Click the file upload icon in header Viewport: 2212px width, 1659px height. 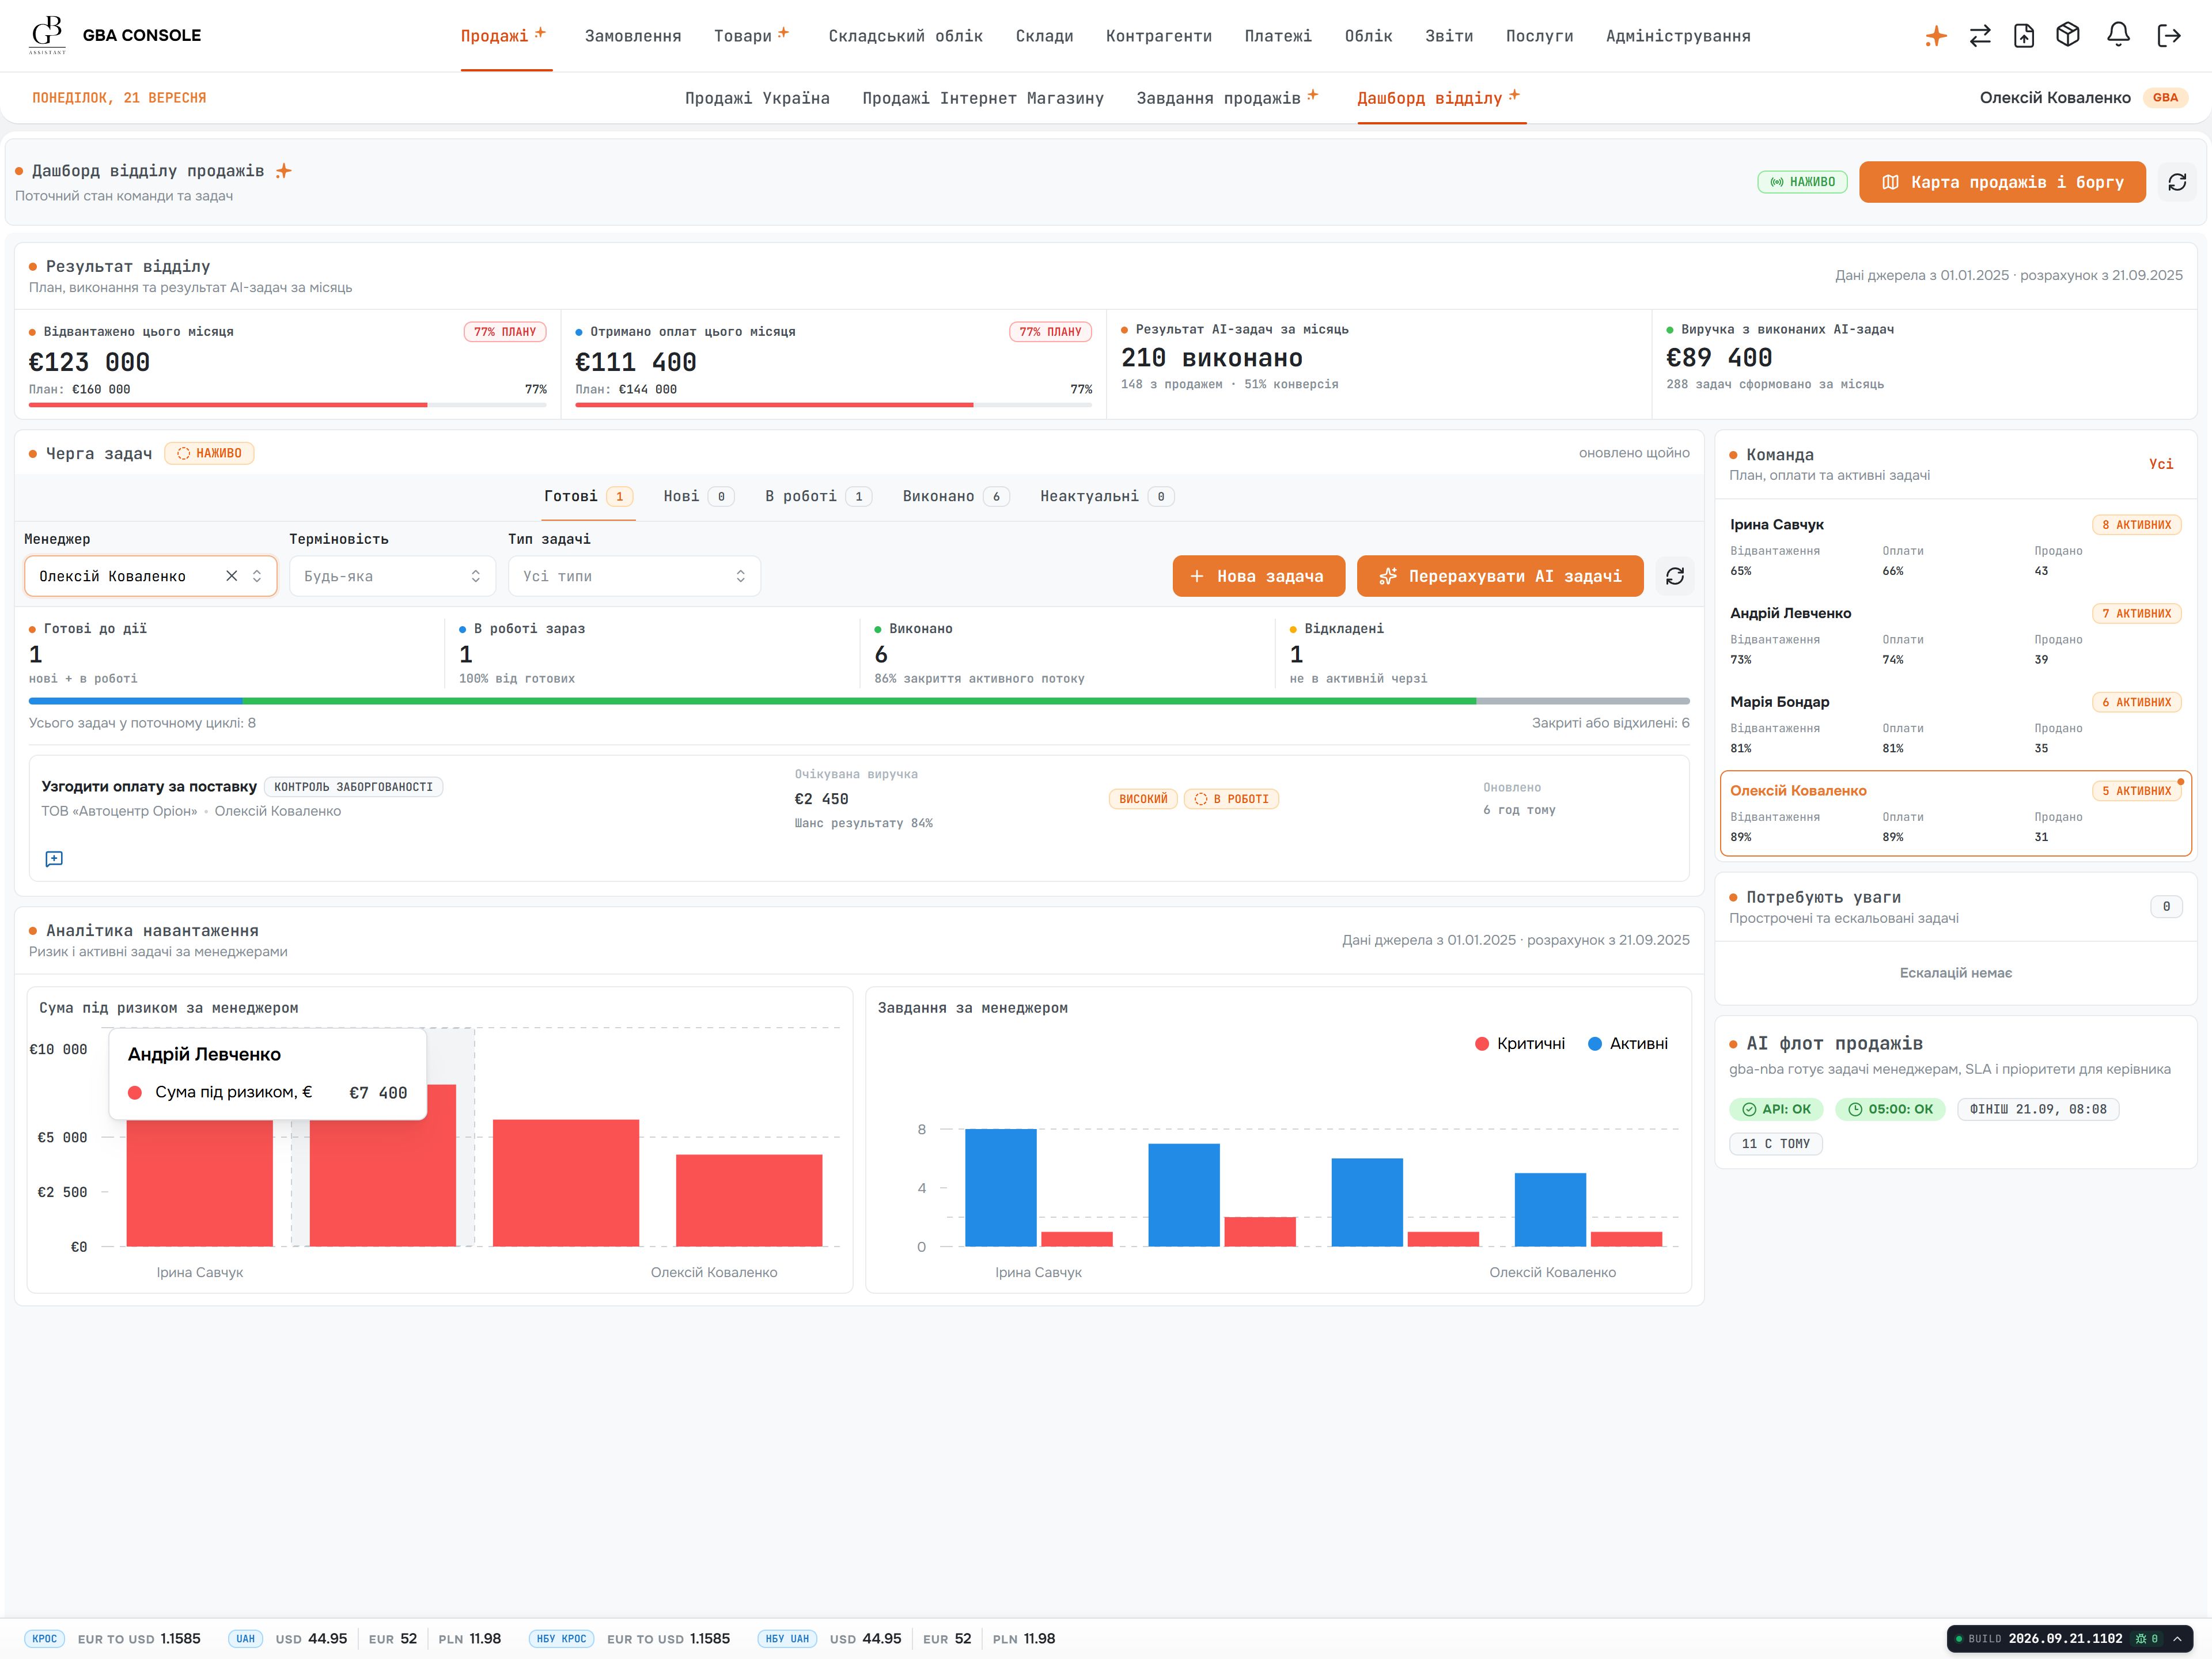click(2023, 36)
